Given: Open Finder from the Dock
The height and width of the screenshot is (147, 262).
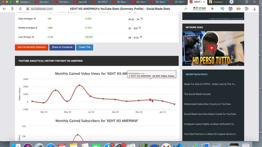Looking at the screenshot, I should click(x=16, y=145).
